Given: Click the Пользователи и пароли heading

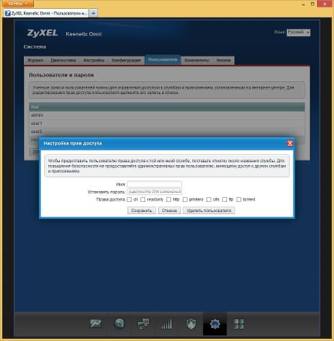Looking at the screenshot, I should [61, 75].
